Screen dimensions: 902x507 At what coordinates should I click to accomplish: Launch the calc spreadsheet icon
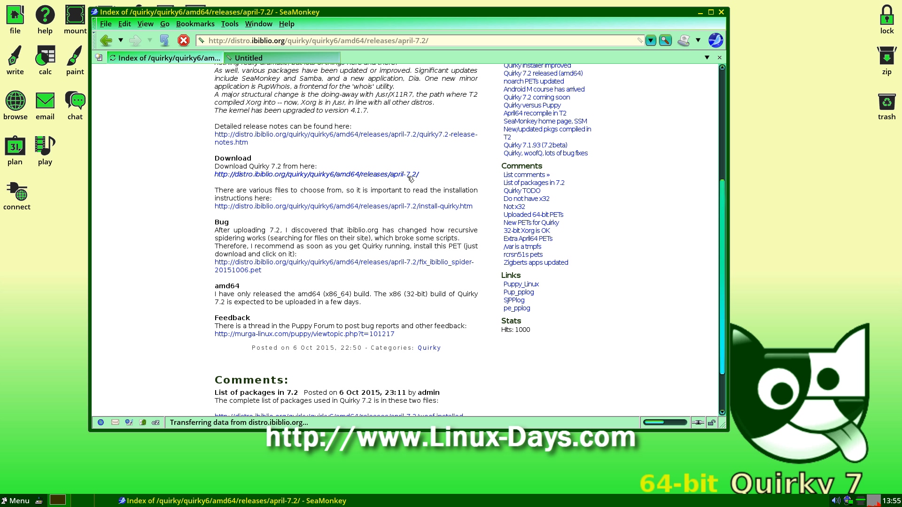point(45,60)
